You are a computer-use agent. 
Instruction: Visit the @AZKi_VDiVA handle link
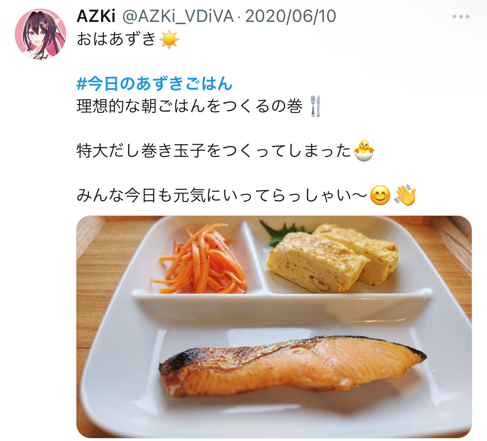coord(178,16)
